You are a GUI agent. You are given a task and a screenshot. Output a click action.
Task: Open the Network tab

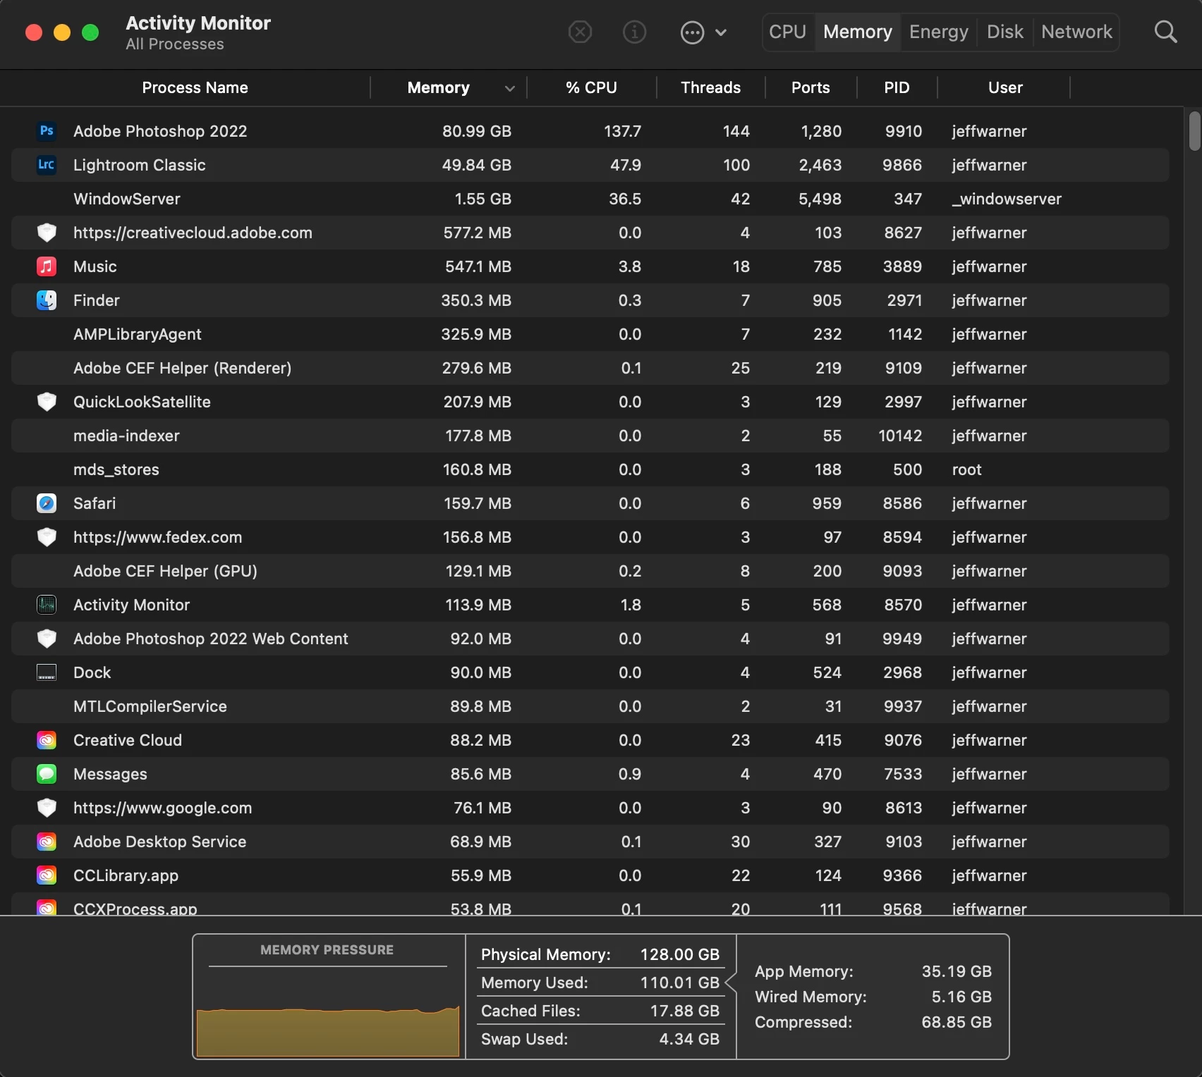point(1076,32)
